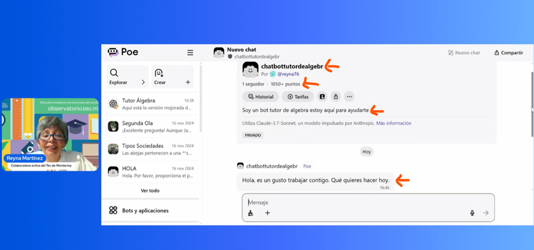The width and height of the screenshot is (534, 250).
Task: Open the Segunda Ola conversation
Action: pyautogui.click(x=151, y=126)
